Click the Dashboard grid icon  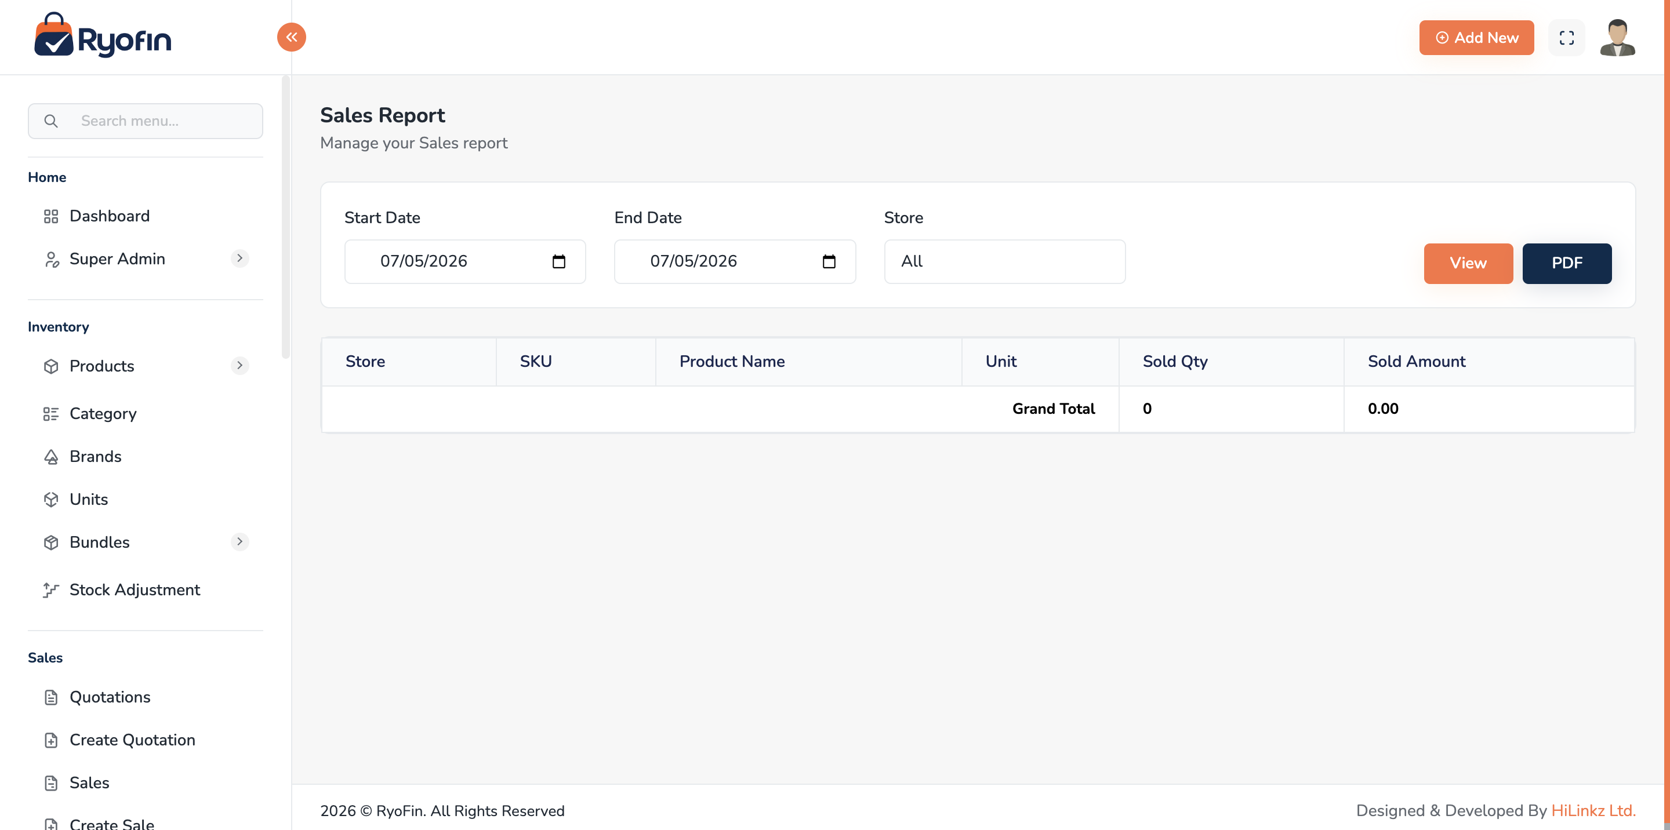pos(51,216)
